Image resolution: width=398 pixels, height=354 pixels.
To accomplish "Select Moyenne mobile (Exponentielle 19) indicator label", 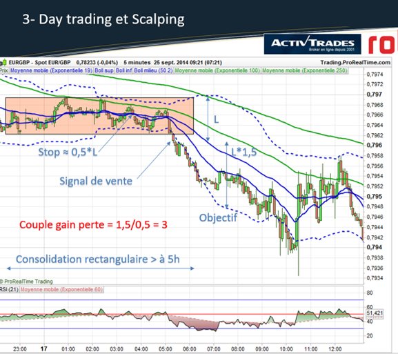I will pyautogui.click(x=51, y=70).
